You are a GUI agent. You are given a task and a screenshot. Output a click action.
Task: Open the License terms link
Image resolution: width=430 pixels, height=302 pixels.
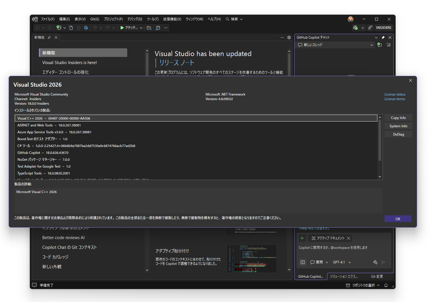click(395, 99)
